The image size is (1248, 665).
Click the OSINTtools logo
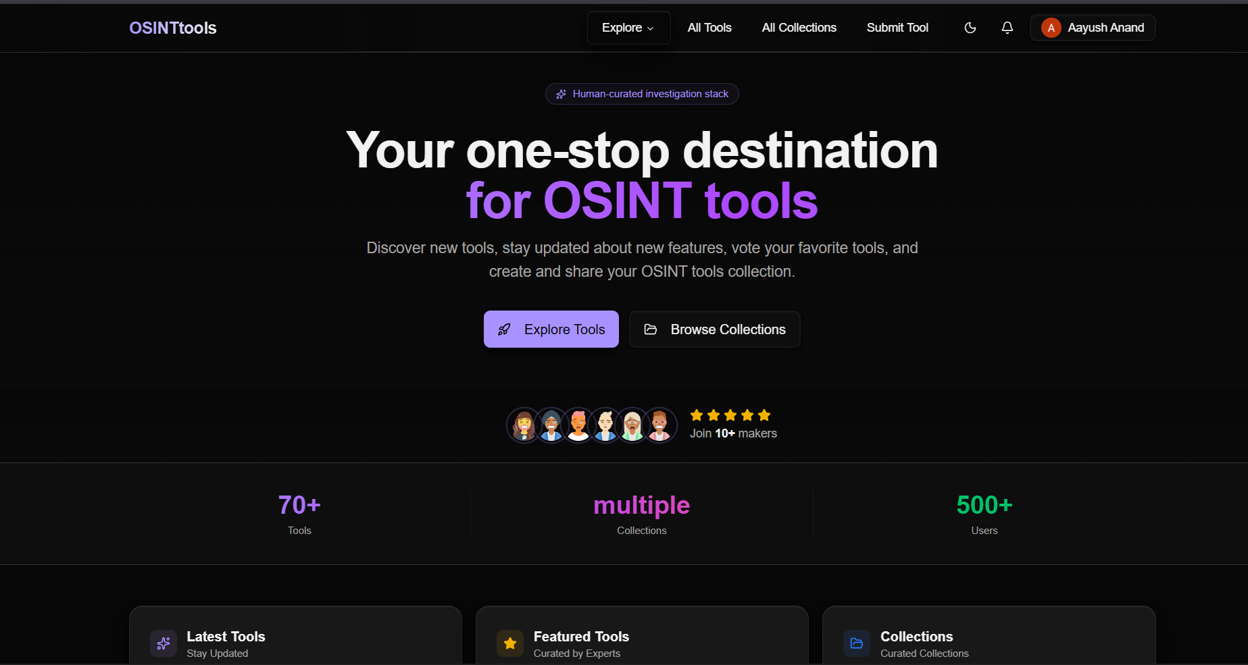click(172, 28)
